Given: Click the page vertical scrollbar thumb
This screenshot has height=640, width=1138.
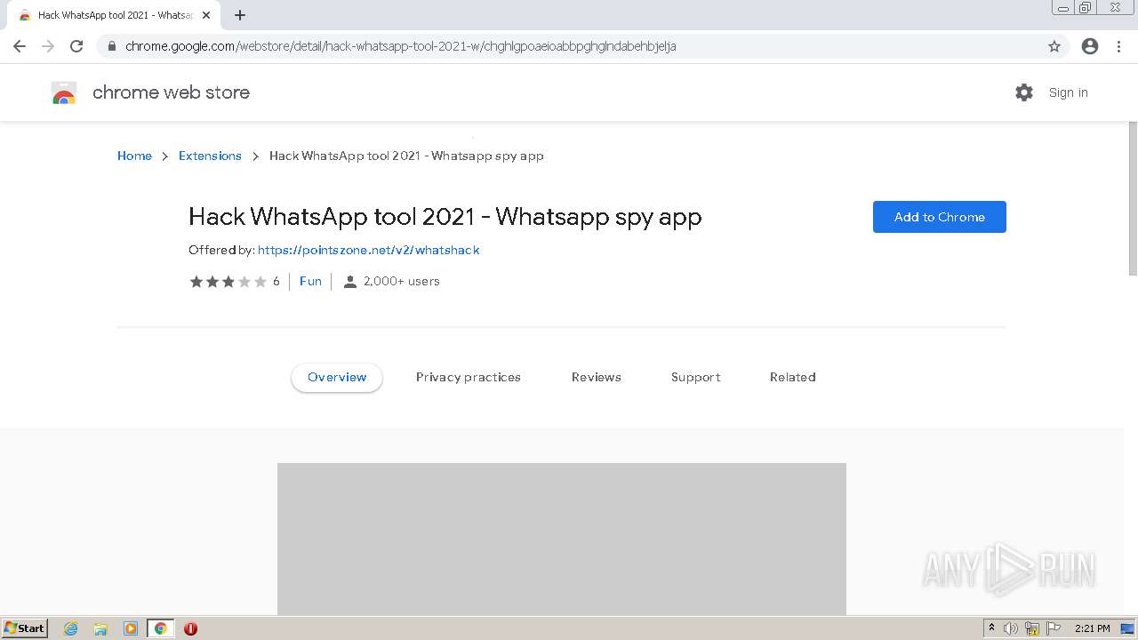Looking at the screenshot, I should tap(1133, 198).
